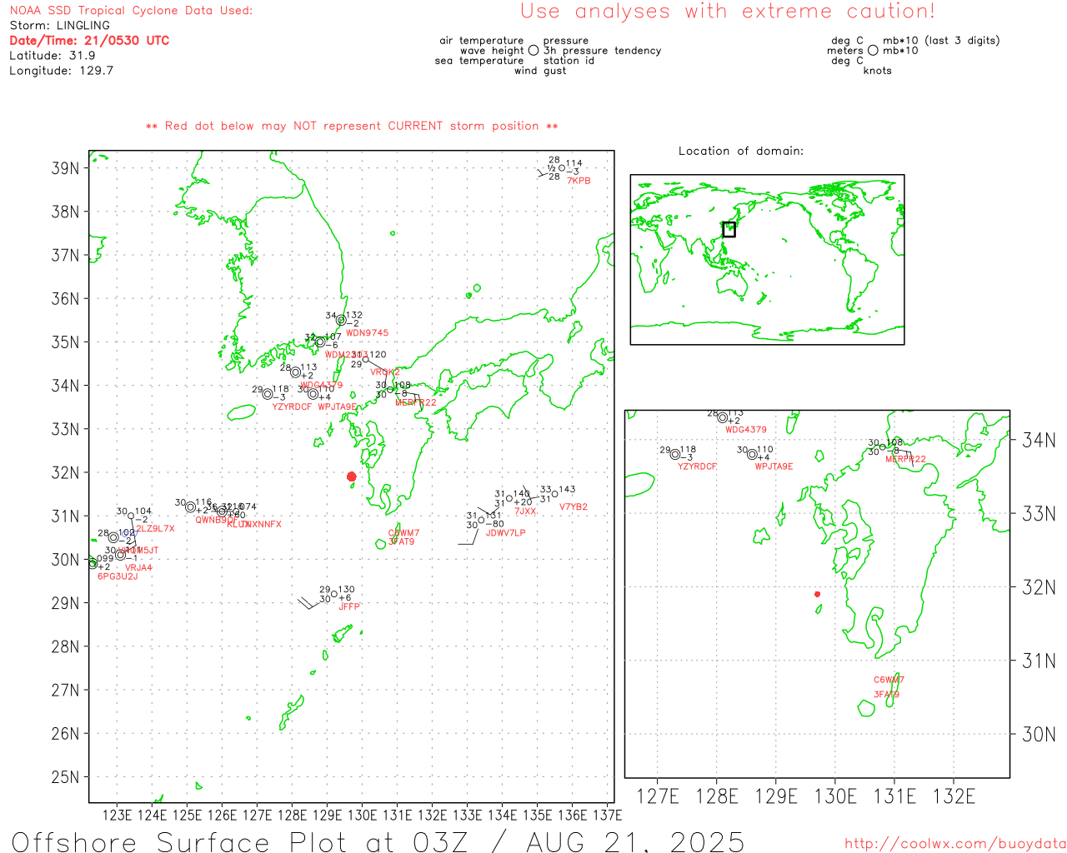Viewport: 1067px width, 853px height.
Task: Select YZYRDCF label in the zoomed inset
Action: [x=697, y=466]
